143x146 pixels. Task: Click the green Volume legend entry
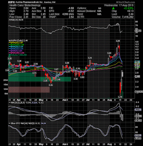pyautogui.click(x=17, y=55)
